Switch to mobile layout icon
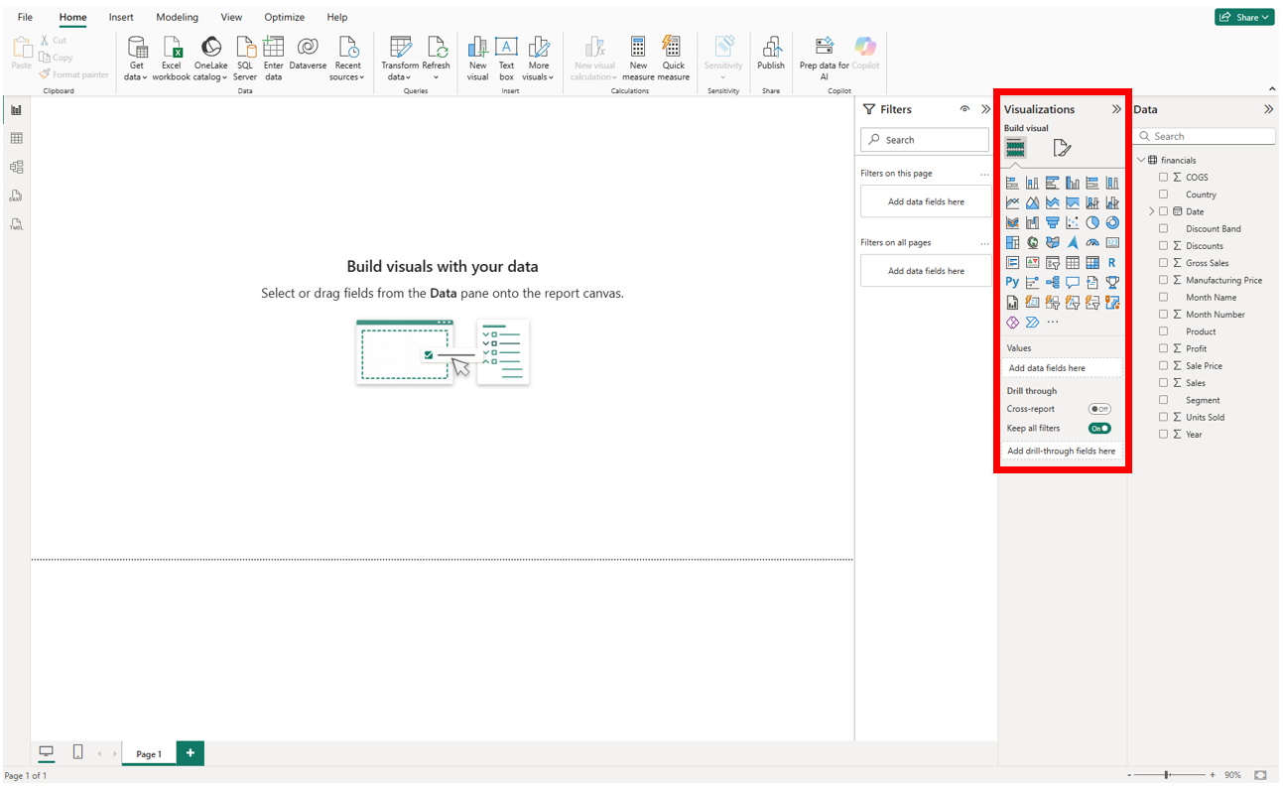The width and height of the screenshot is (1283, 787). coord(77,752)
